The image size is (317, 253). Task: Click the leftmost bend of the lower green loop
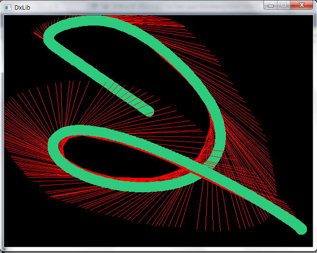54,146
